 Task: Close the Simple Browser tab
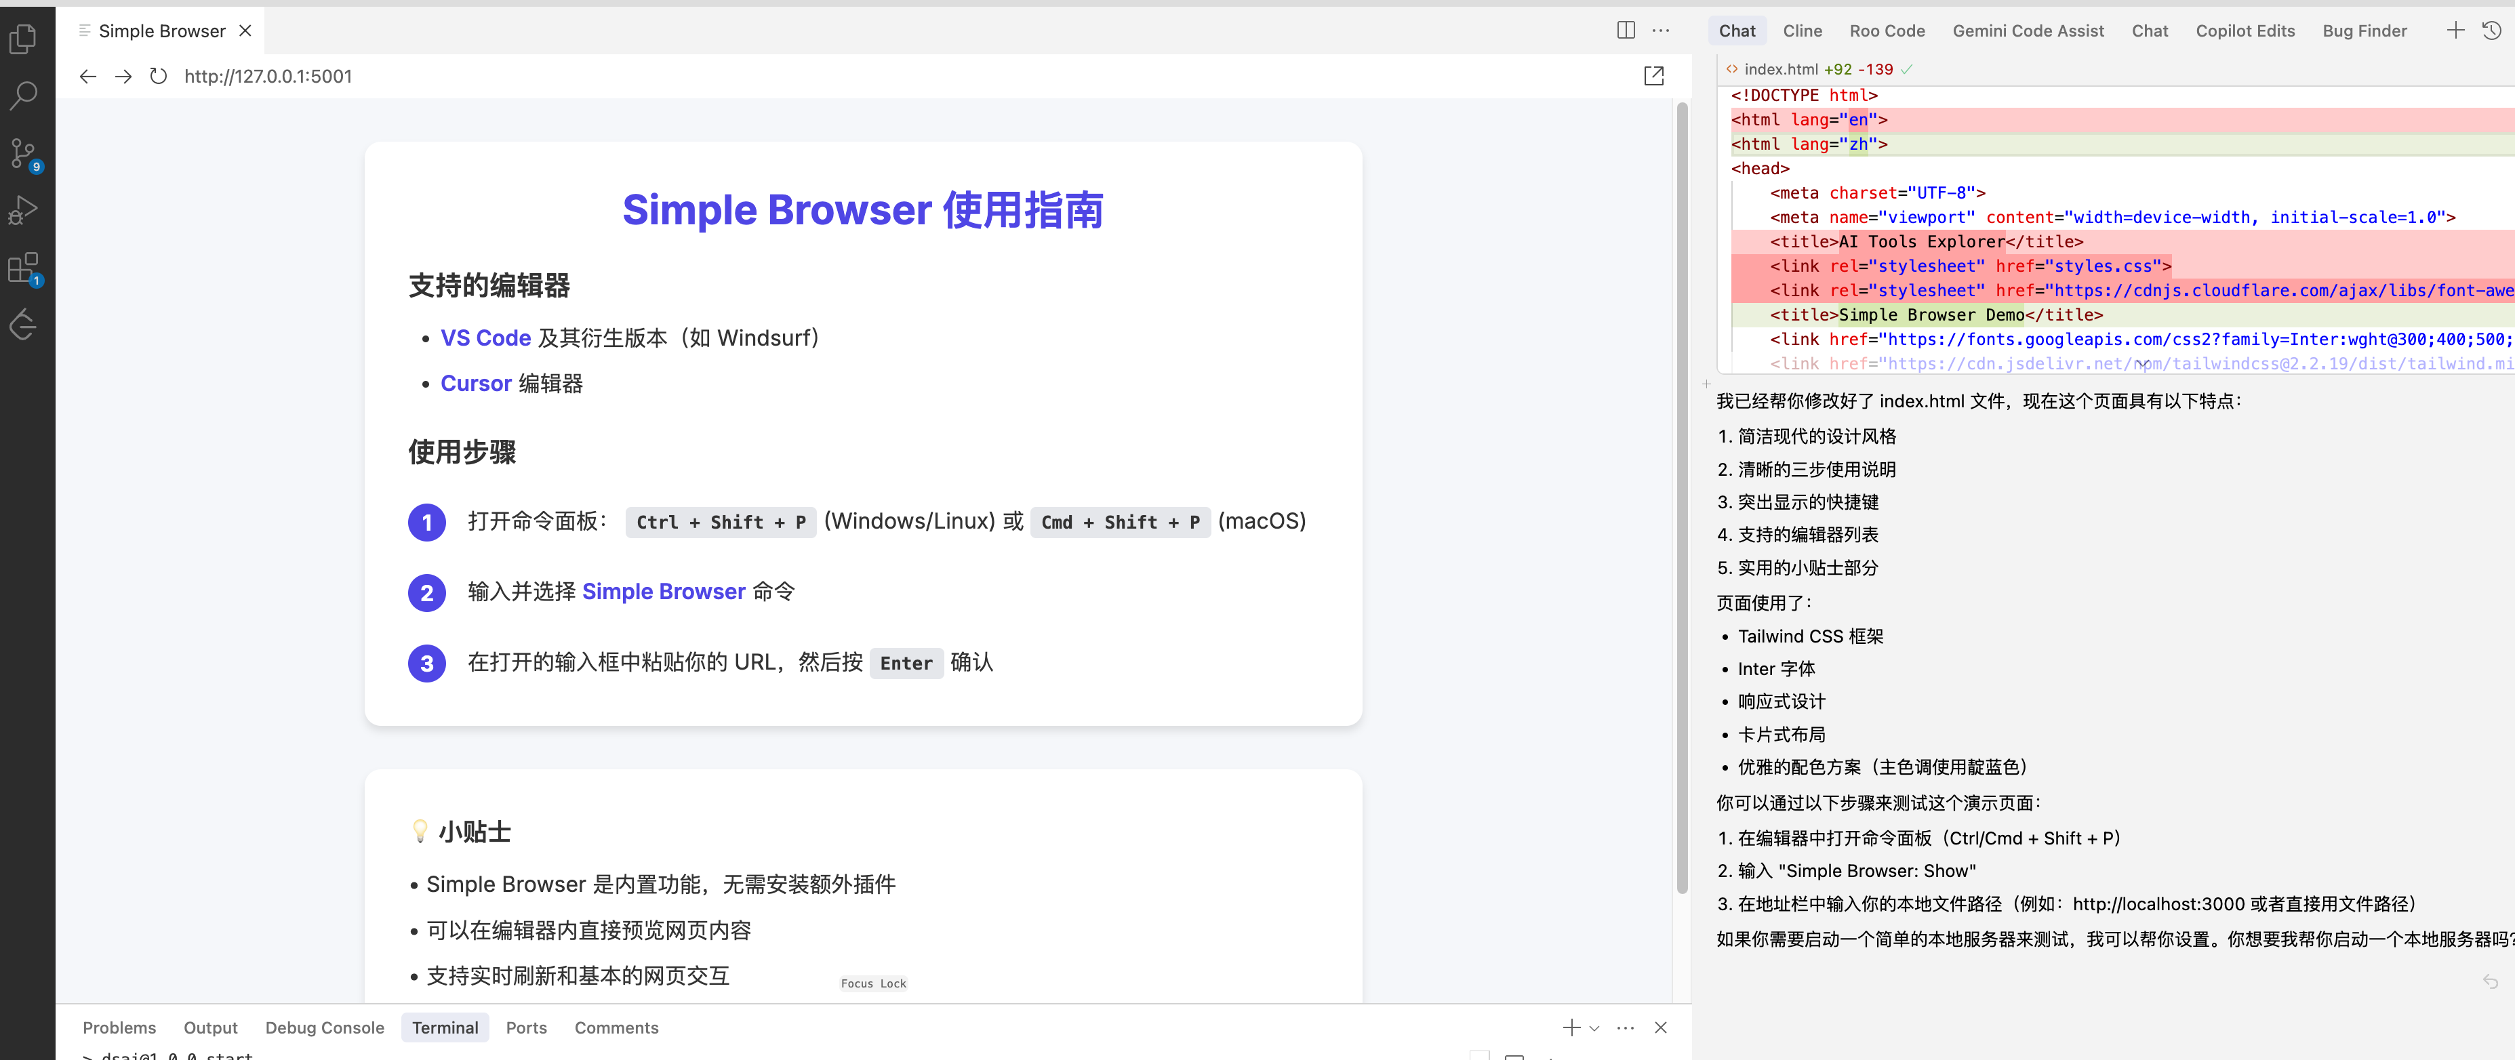coord(245,30)
